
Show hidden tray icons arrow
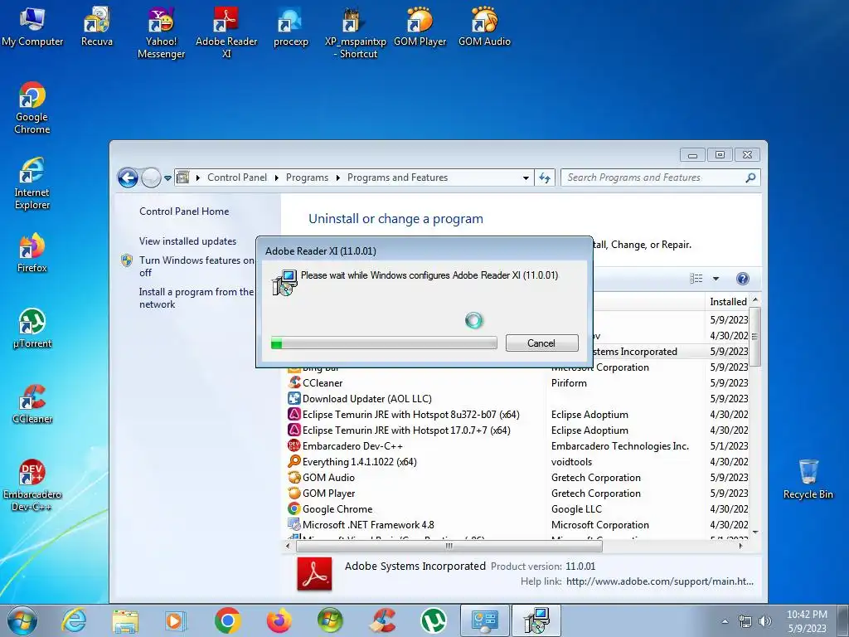(725, 621)
